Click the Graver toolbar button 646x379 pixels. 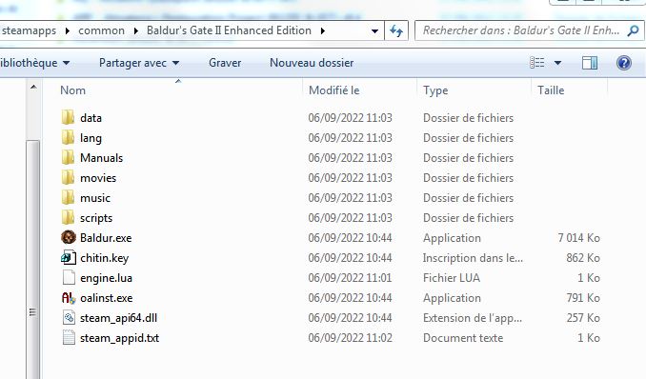click(225, 63)
